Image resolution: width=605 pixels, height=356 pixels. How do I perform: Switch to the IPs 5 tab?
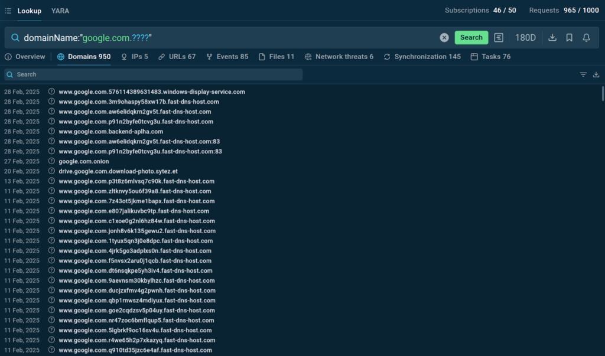[x=134, y=57]
